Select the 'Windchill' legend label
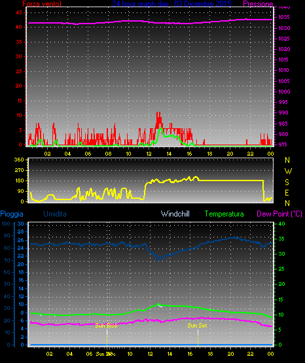305x363 pixels. pos(175,214)
